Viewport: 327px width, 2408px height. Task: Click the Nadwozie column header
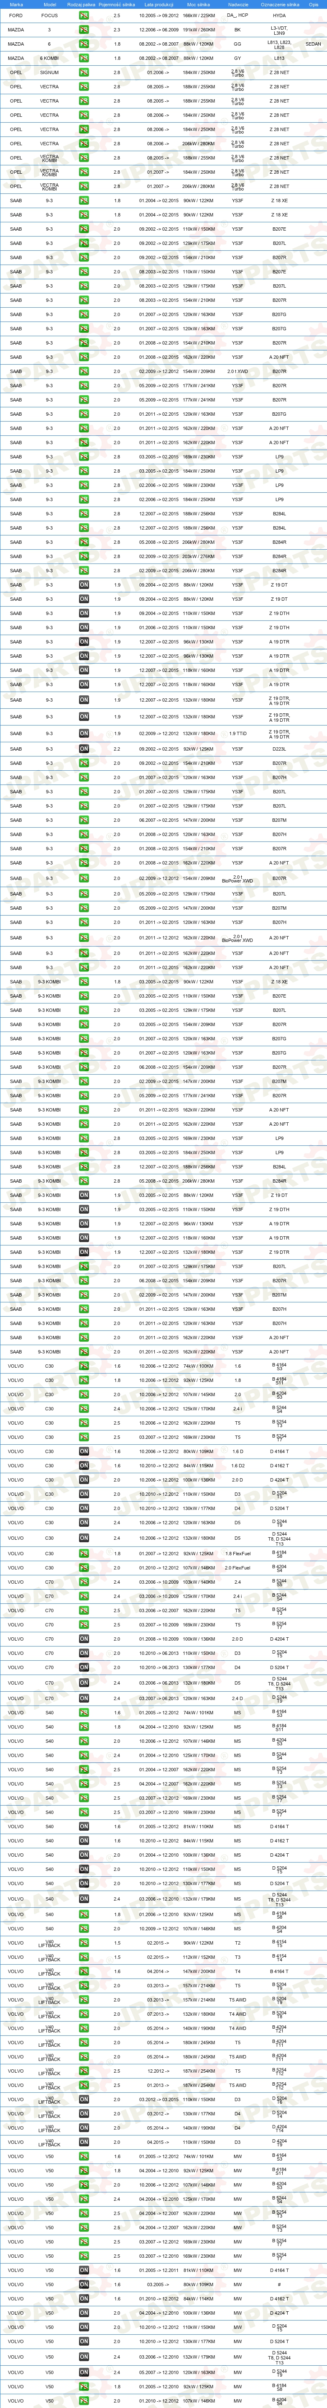(238, 5)
